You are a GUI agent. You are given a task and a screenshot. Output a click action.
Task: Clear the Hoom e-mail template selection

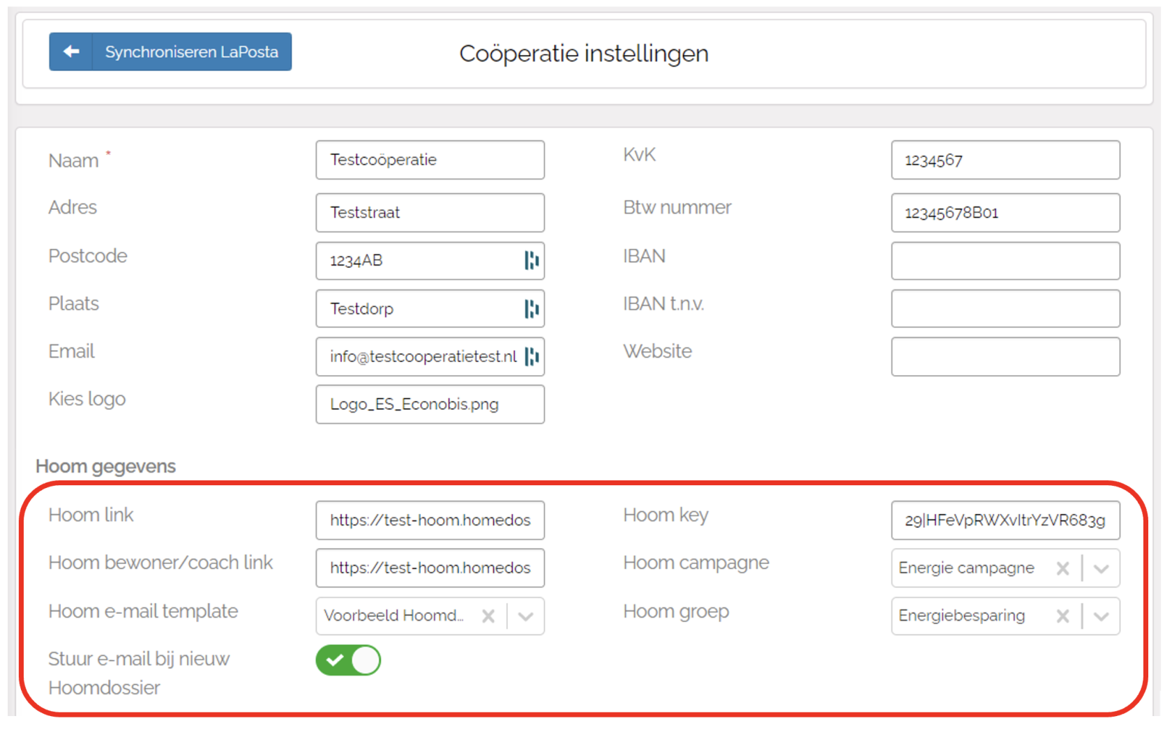488,616
